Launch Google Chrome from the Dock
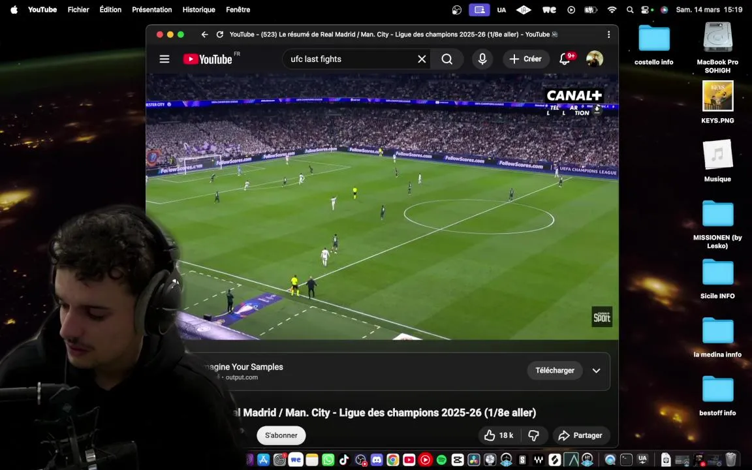Viewport: 752px width, 470px height. tap(393, 460)
